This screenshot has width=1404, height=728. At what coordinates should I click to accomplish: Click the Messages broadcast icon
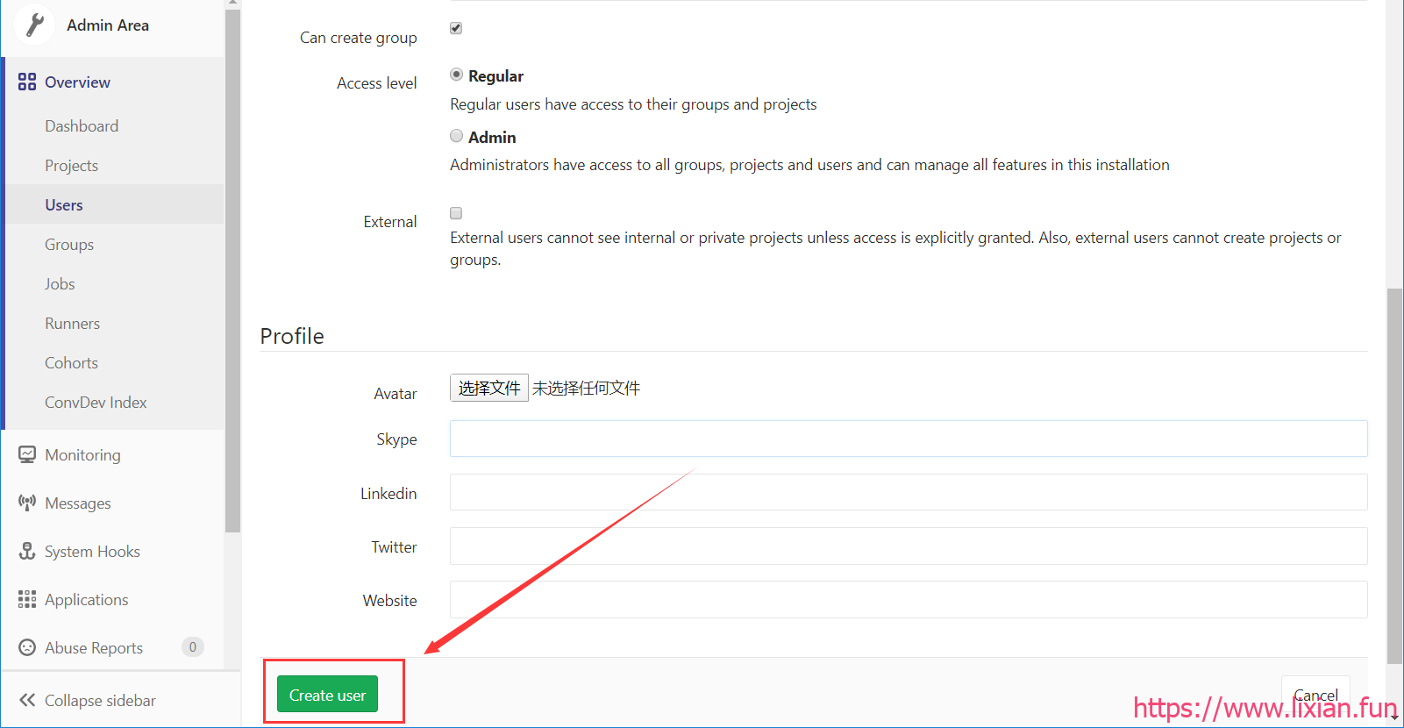pyautogui.click(x=27, y=503)
